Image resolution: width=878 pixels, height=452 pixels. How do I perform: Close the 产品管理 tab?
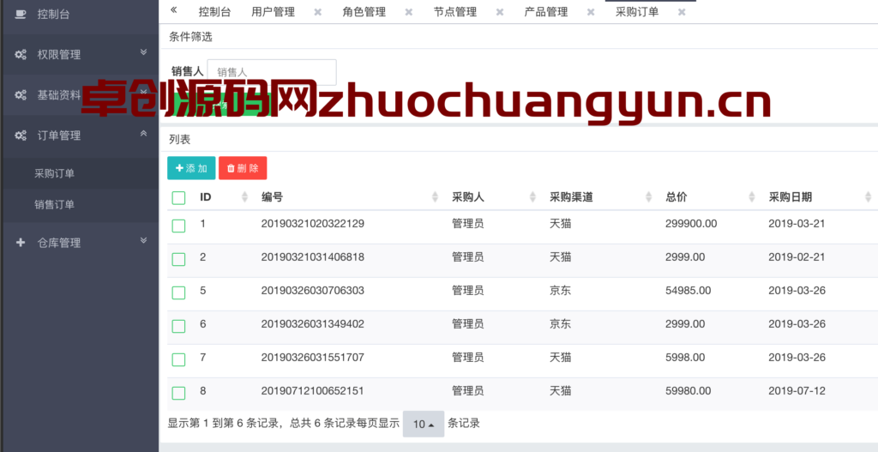tap(591, 12)
